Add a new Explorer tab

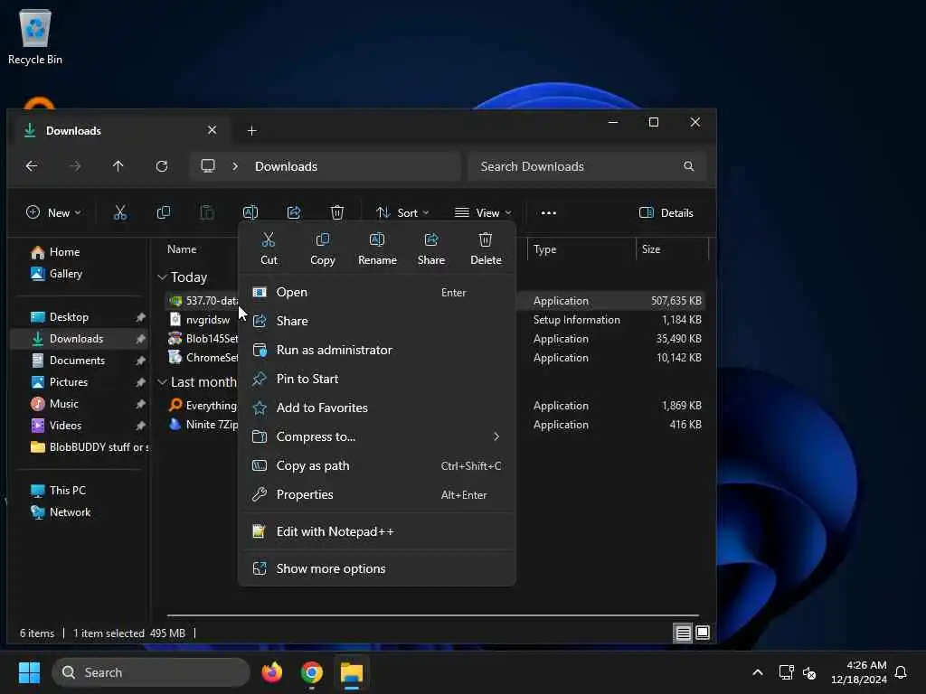click(251, 130)
